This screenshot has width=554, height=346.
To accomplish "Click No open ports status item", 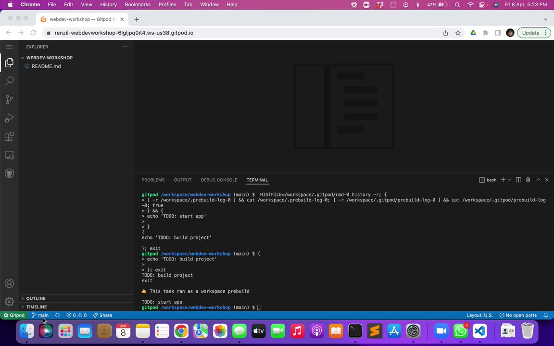I will click(x=518, y=315).
